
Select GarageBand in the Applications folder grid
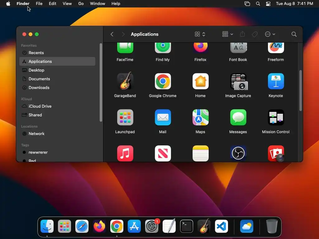pyautogui.click(x=125, y=81)
